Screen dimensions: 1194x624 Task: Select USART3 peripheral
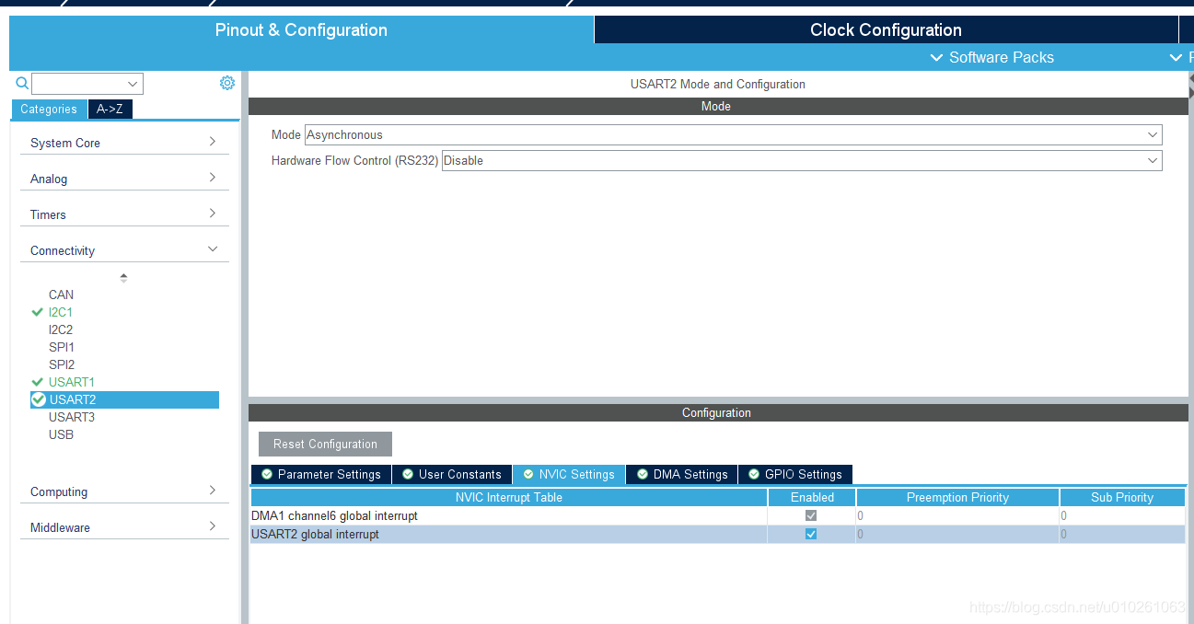click(72, 417)
